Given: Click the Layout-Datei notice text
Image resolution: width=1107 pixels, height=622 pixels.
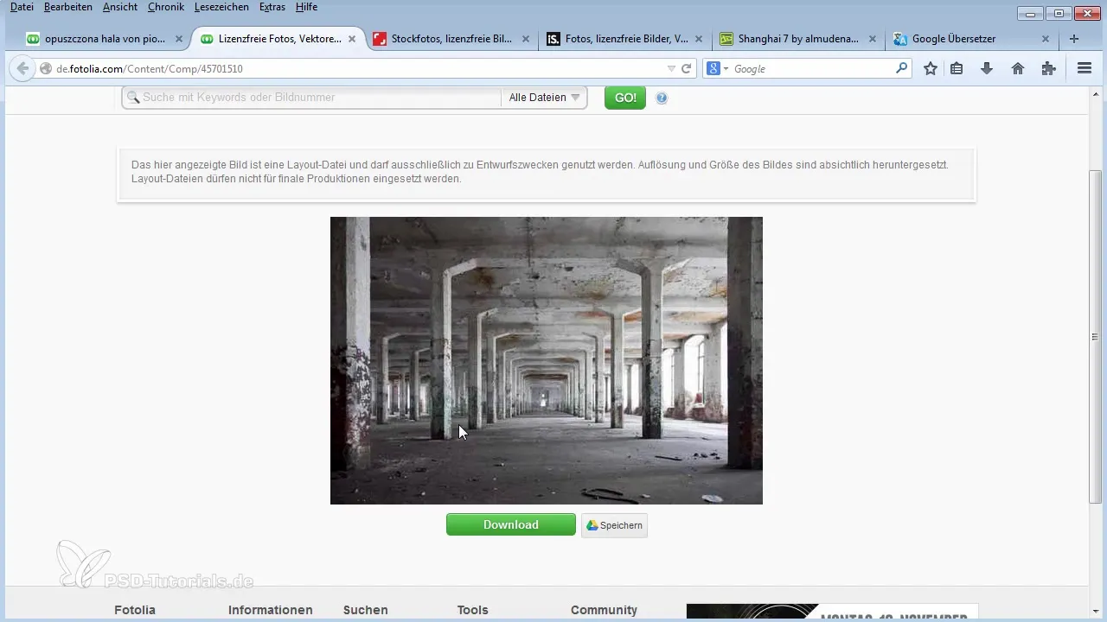Looking at the screenshot, I should pos(540,171).
